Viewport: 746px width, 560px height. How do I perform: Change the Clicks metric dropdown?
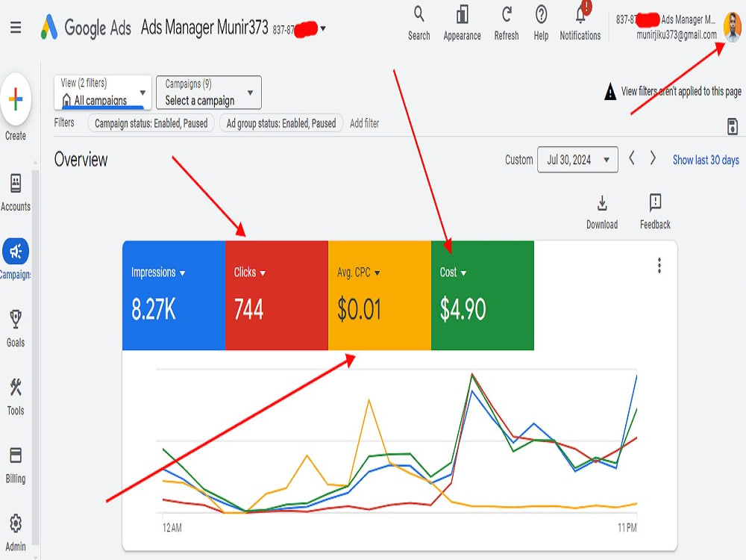250,273
